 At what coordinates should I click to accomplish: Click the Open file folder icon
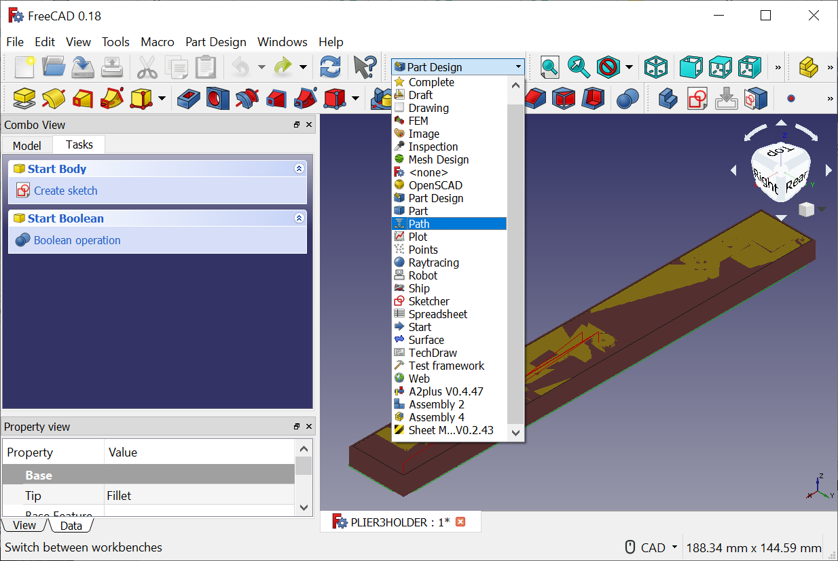53,67
